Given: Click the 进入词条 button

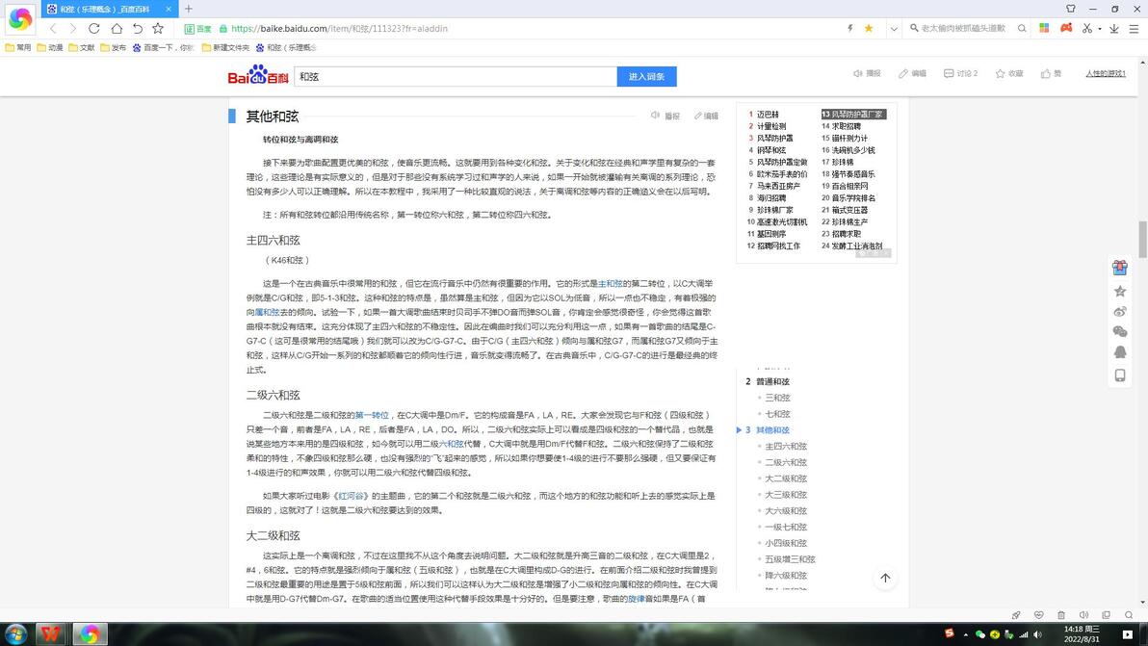Looking at the screenshot, I should [x=646, y=76].
